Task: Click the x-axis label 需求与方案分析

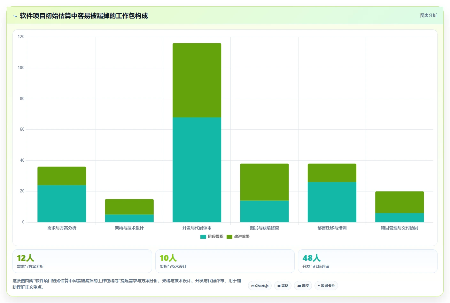Action: tap(62, 228)
